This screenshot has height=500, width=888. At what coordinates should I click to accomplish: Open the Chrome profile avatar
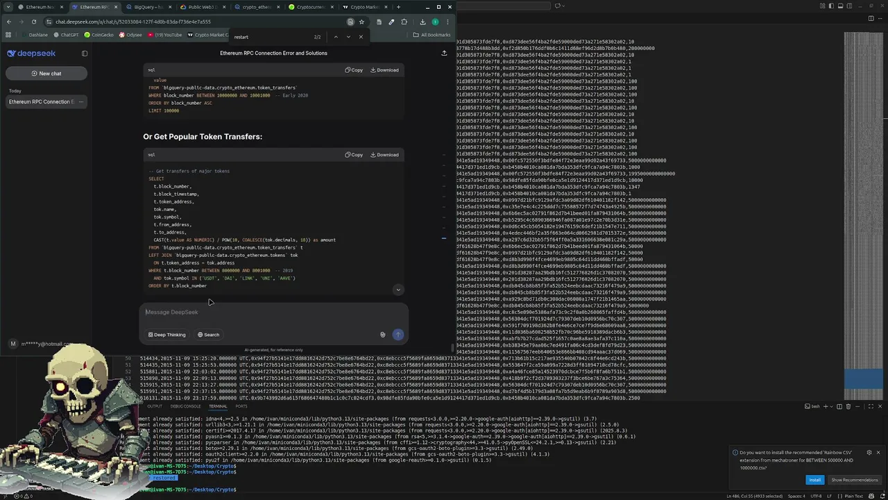(435, 22)
